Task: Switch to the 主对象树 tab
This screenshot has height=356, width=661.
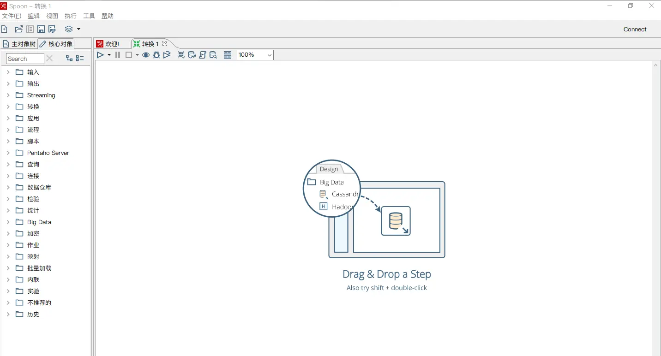Action: pyautogui.click(x=19, y=44)
